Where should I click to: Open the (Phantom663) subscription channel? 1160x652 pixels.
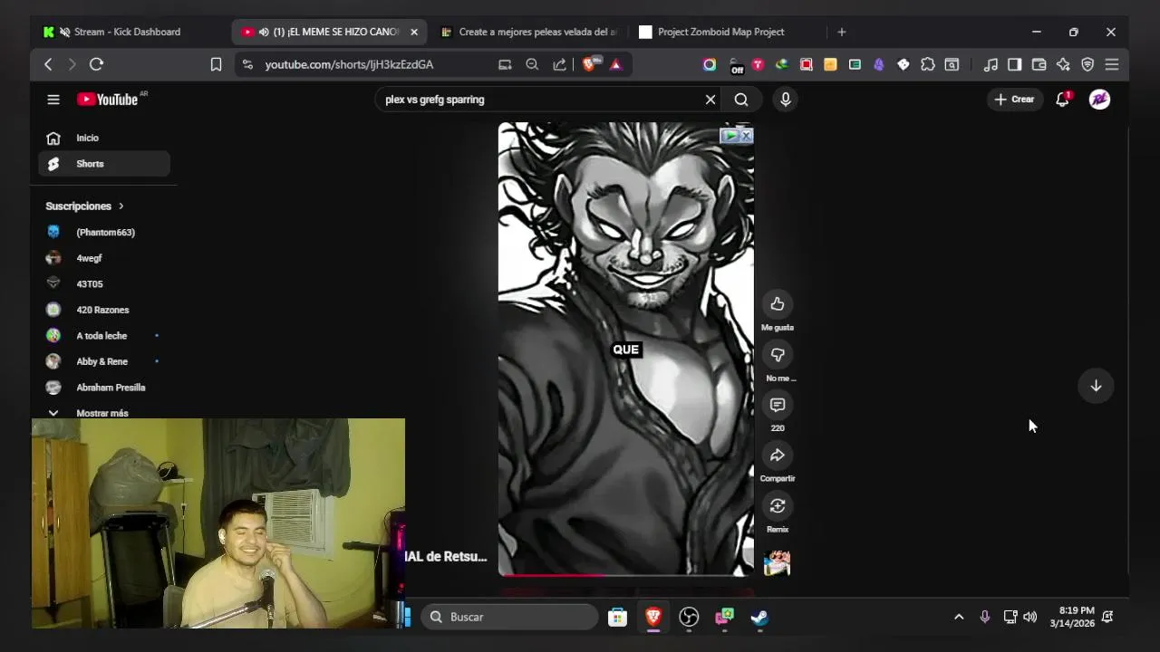coord(104,232)
